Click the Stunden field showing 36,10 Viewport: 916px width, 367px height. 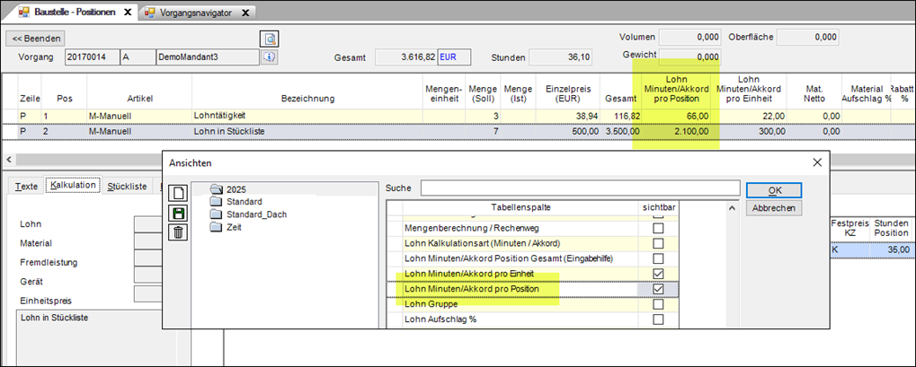tap(562, 57)
